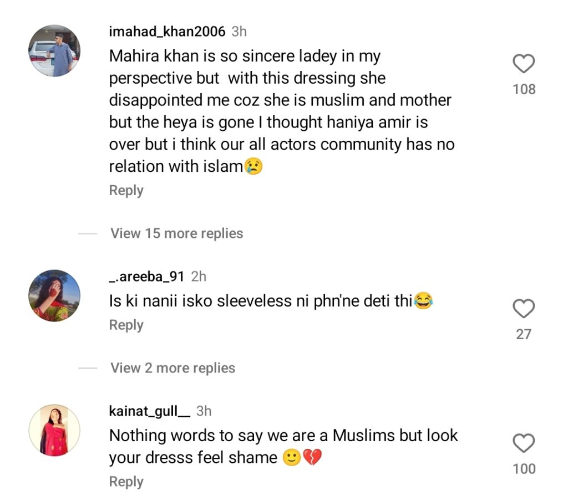Viewport: 568px width, 501px height.
Task: Reply to kainat_gull__'s comment
Action: [126, 482]
